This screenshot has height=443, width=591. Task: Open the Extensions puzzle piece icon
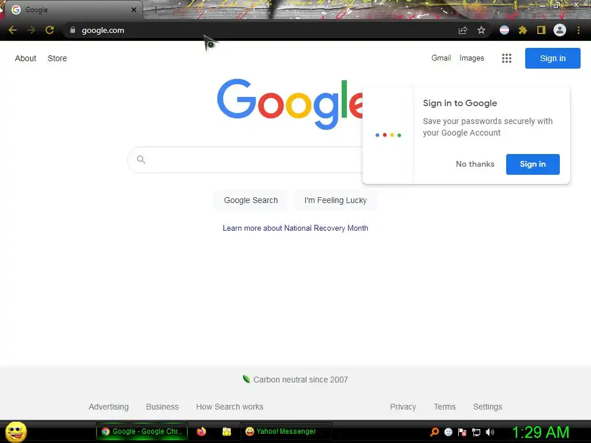523,30
